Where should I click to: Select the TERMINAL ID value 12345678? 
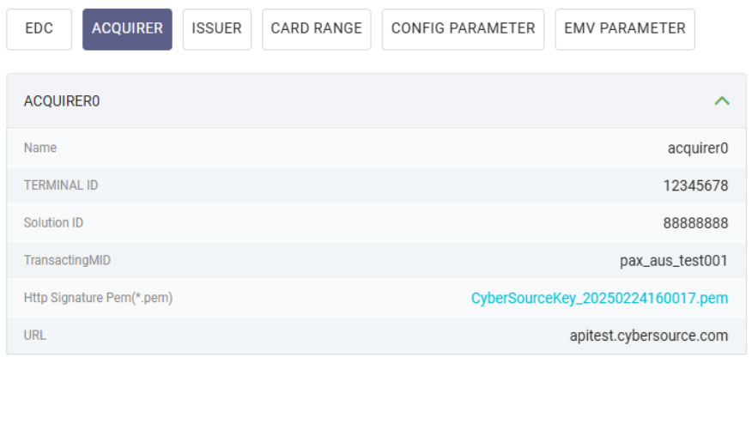coord(695,185)
